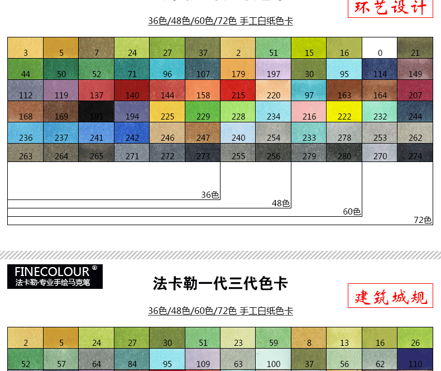This screenshot has height=371, width=441.
Task: Select the bright red swatch numbered 215
Action: click(x=238, y=91)
